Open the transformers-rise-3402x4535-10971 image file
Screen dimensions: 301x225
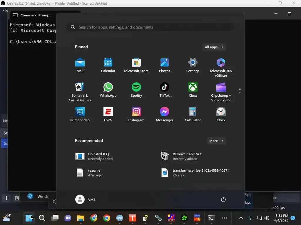click(x=195, y=173)
